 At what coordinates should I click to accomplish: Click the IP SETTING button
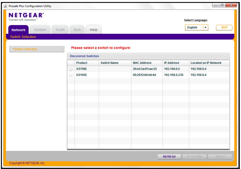[195, 157]
